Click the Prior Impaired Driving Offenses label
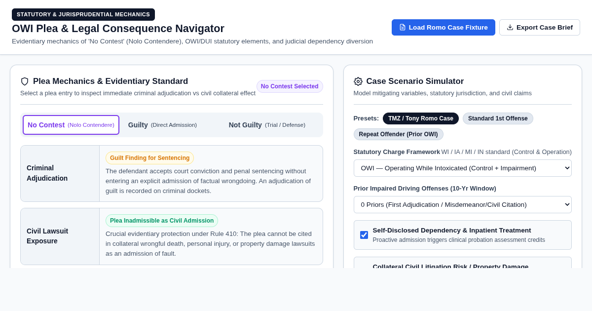 click(425, 189)
